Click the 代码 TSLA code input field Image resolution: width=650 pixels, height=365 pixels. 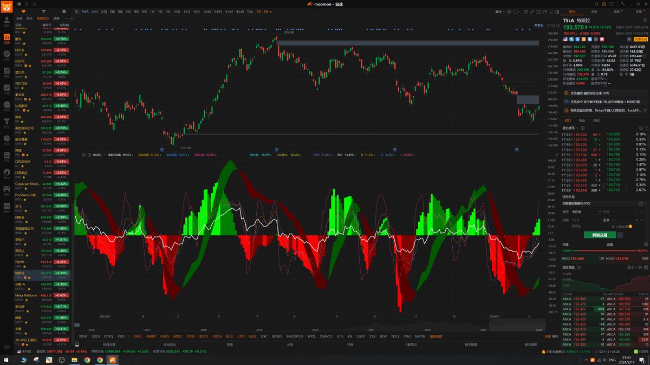pos(587,220)
